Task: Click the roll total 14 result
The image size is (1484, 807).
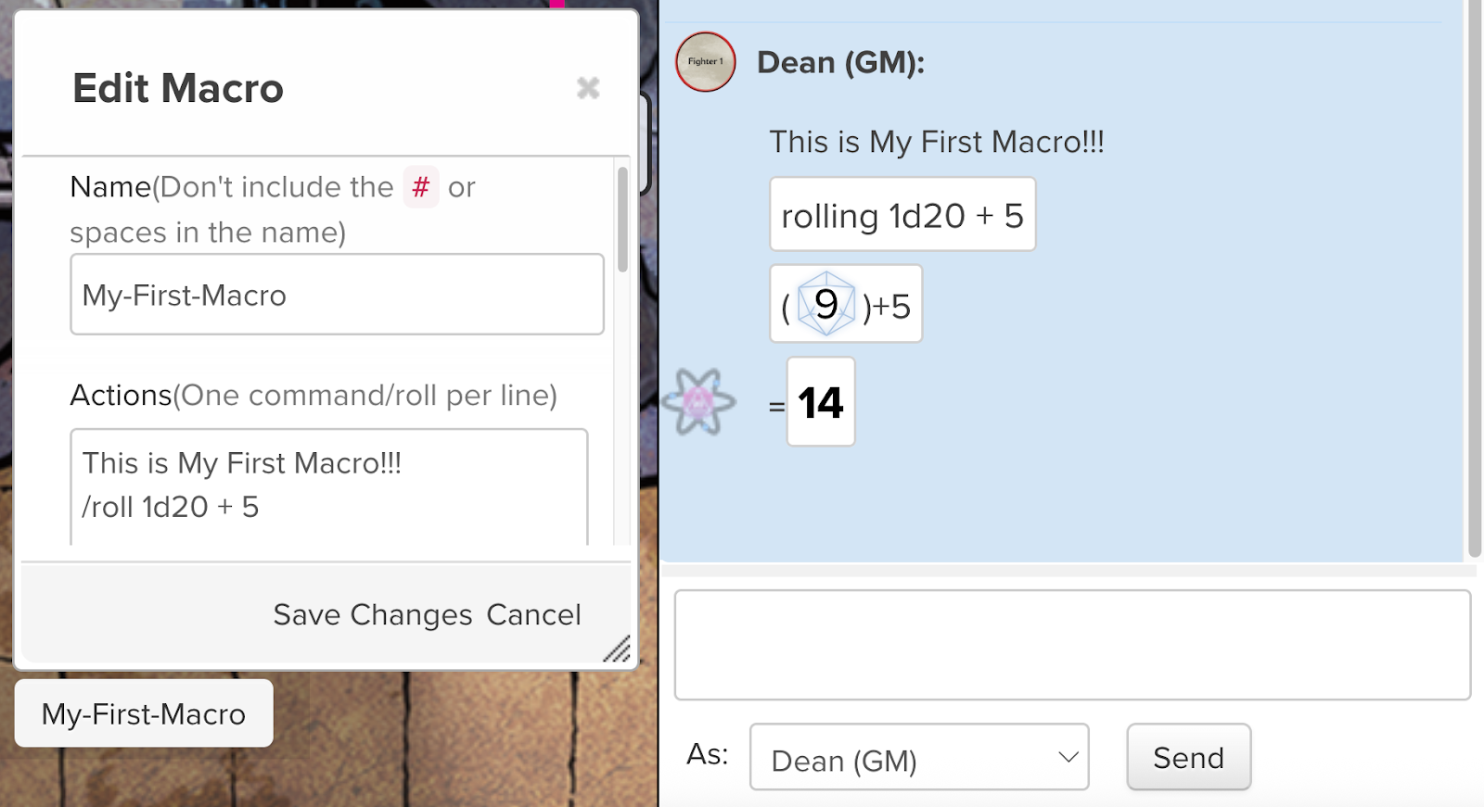Action: [x=821, y=402]
